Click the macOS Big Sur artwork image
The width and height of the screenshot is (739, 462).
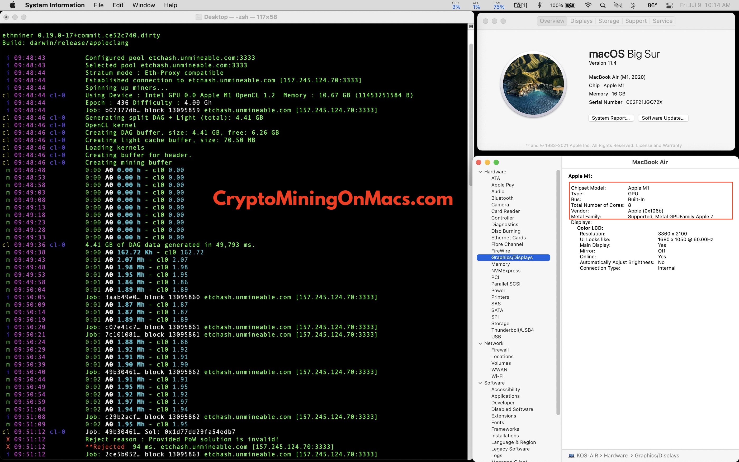click(x=533, y=84)
